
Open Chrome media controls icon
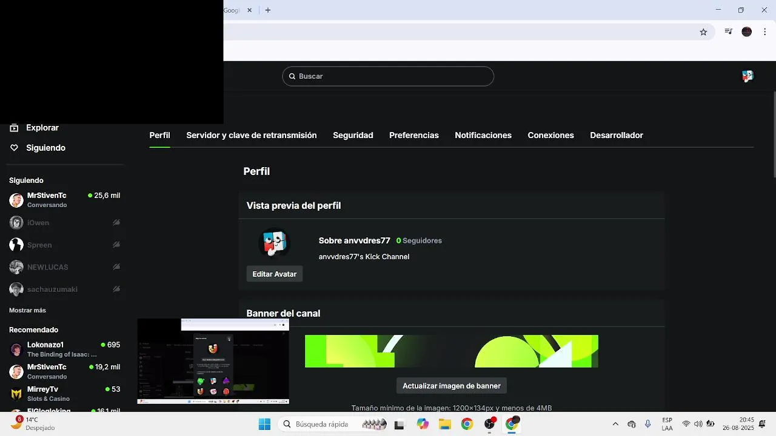click(729, 32)
